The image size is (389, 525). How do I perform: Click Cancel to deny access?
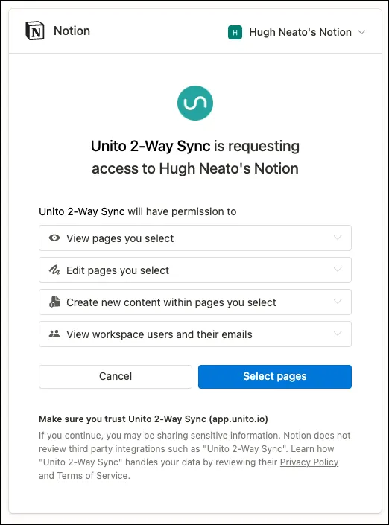116,377
